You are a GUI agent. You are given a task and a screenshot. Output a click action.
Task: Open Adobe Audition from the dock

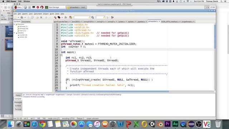coord(175,124)
